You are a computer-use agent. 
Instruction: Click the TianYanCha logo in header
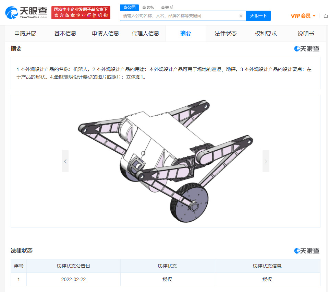[26, 13]
